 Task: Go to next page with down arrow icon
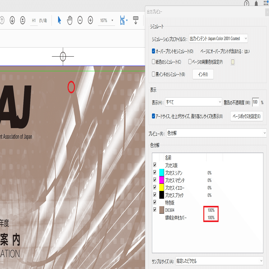12,21
